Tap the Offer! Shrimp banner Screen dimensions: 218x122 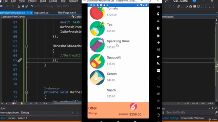(x=118, y=110)
